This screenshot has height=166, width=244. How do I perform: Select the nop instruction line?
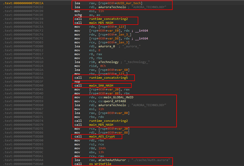77,82
